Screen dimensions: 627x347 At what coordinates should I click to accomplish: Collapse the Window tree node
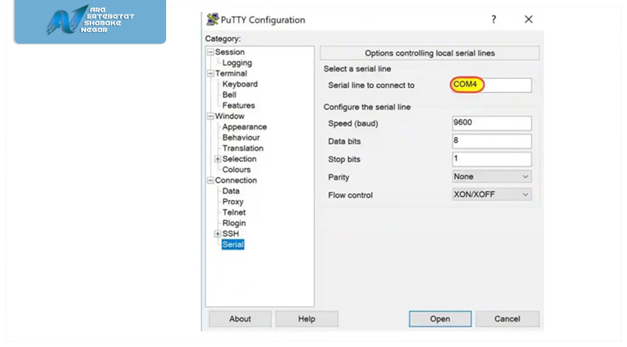tap(211, 116)
